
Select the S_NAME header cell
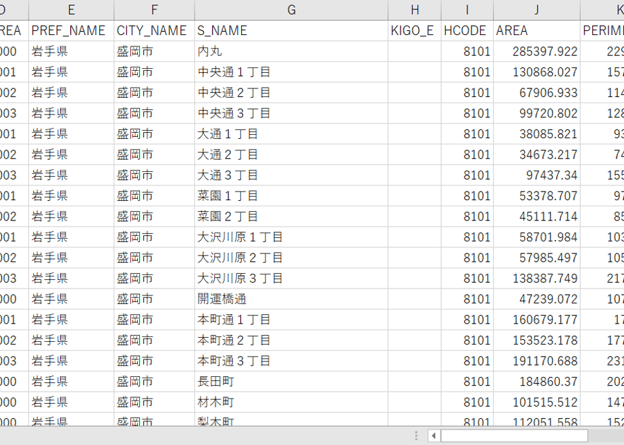291,30
